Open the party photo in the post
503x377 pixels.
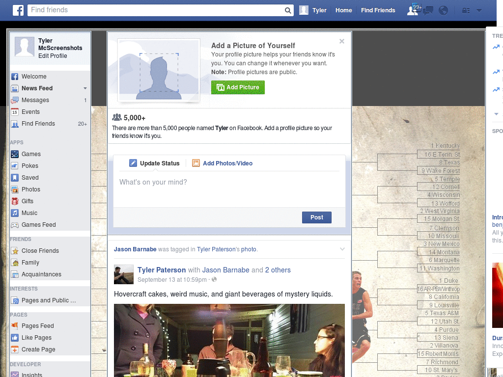(x=229, y=341)
